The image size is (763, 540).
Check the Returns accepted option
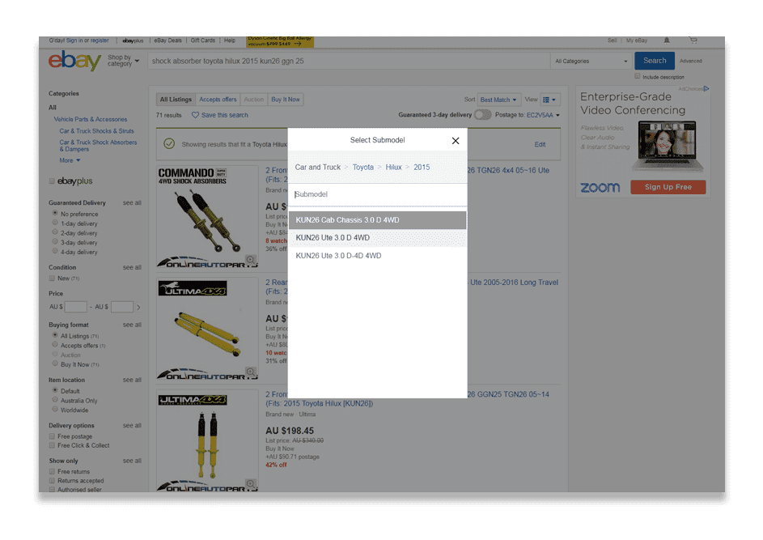coord(52,481)
